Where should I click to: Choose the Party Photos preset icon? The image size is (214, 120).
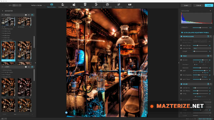[119, 5]
